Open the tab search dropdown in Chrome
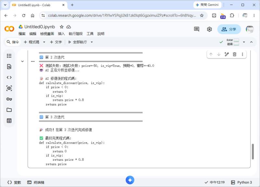Screen dimensions: 260x187 point(5,5)
